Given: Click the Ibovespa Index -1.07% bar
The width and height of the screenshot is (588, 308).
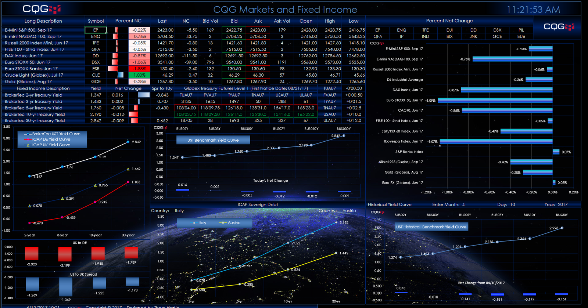Looking at the screenshot, I should pyautogui.click(x=496, y=141).
